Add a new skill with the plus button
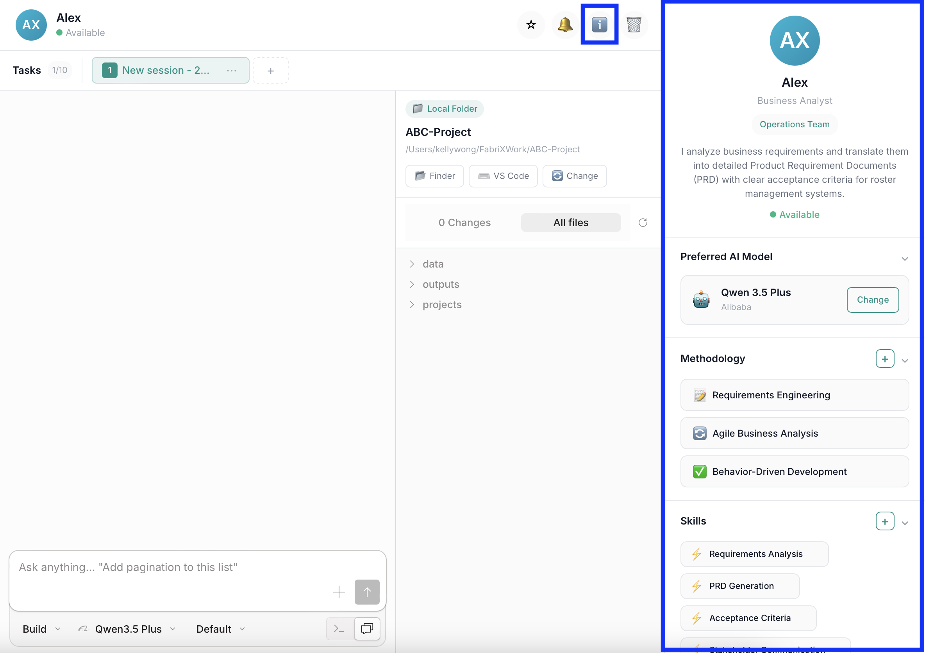This screenshot has width=925, height=653. click(884, 521)
